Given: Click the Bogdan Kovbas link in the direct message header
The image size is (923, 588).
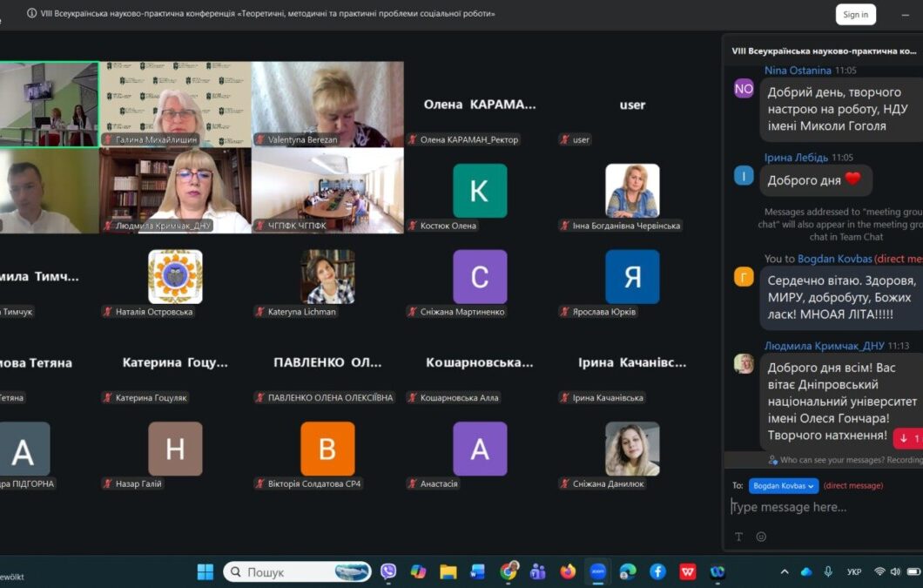Looking at the screenshot, I should pyautogui.click(x=835, y=259).
